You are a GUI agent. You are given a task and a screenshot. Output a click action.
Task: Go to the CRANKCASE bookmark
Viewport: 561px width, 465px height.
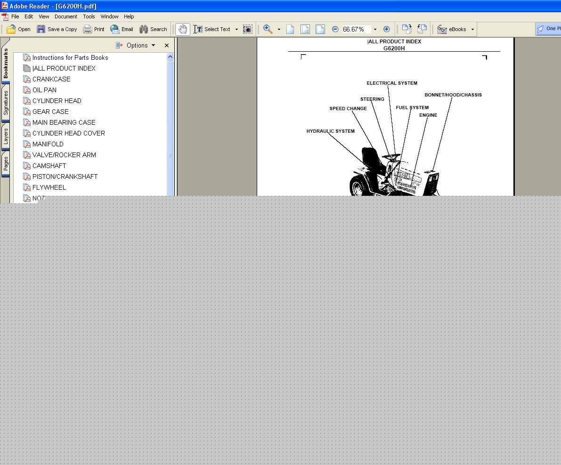51,79
